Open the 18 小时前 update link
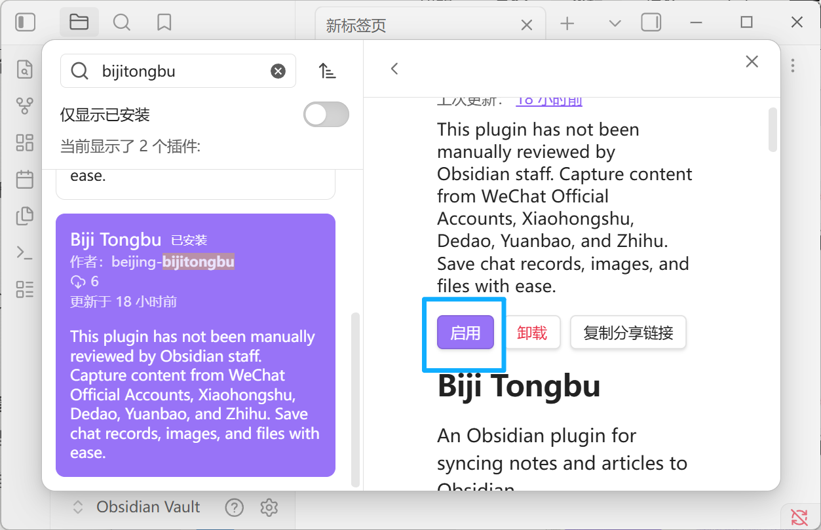The width and height of the screenshot is (821, 530). (549, 100)
